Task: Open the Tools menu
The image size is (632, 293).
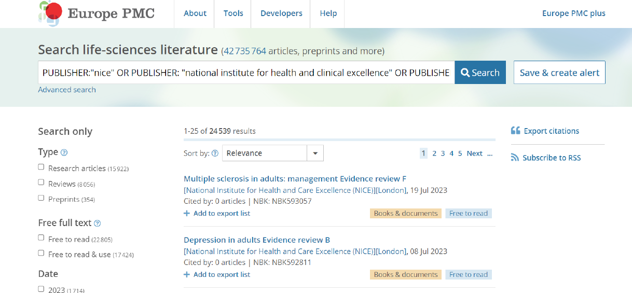Action: (x=233, y=13)
